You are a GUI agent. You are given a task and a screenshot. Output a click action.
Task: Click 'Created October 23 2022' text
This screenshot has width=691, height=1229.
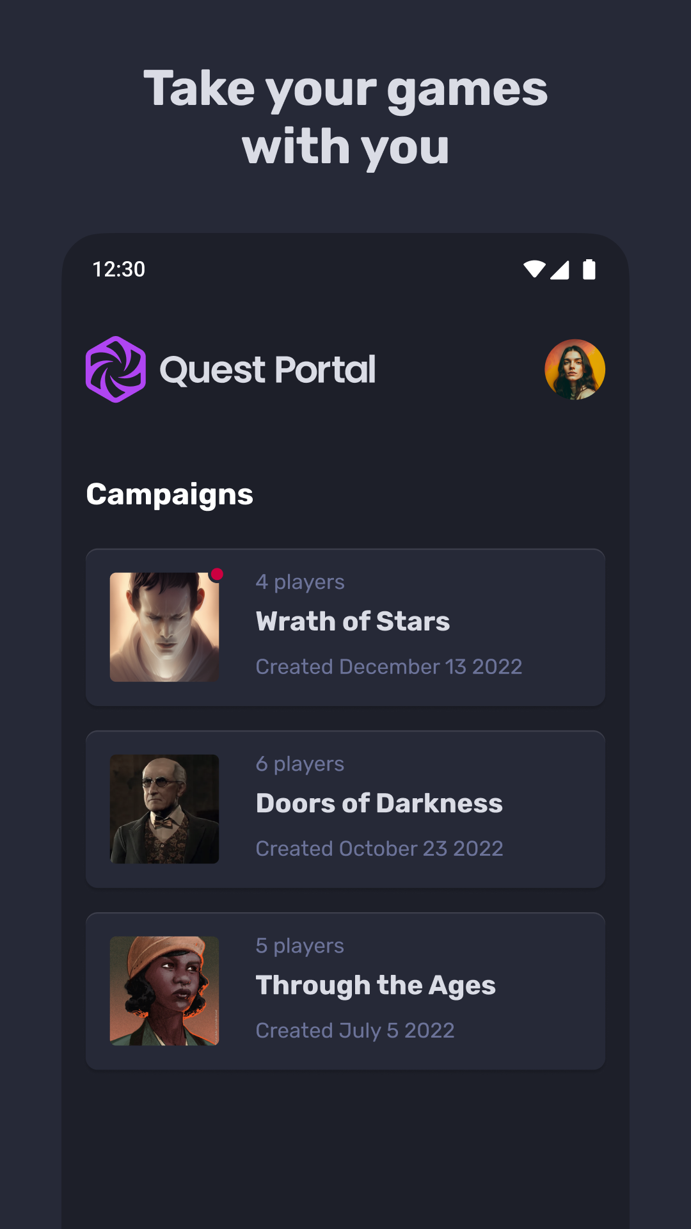point(379,848)
